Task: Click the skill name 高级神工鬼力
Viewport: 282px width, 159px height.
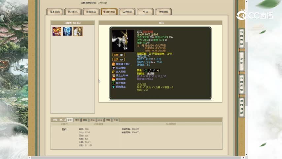Action: [x=123, y=64]
